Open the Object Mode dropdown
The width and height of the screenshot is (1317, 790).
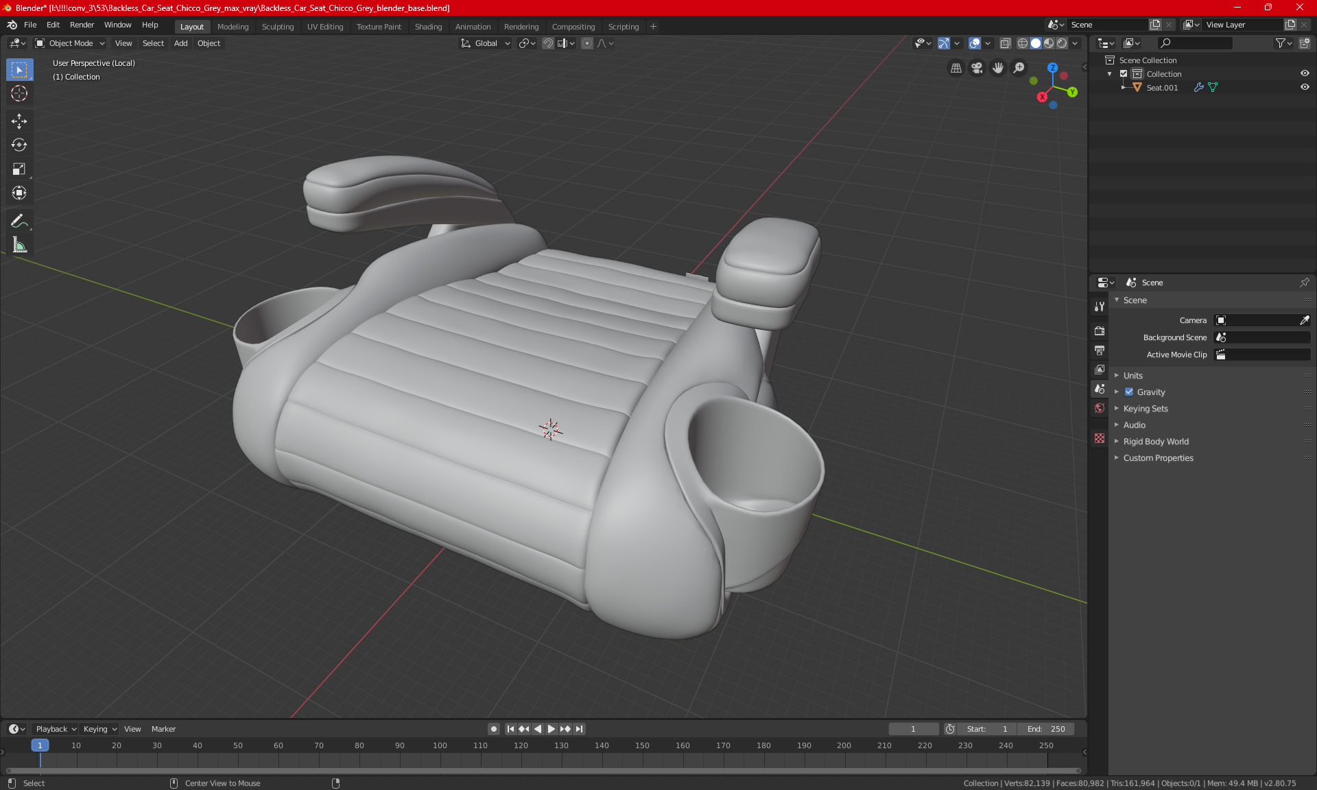[x=70, y=43]
